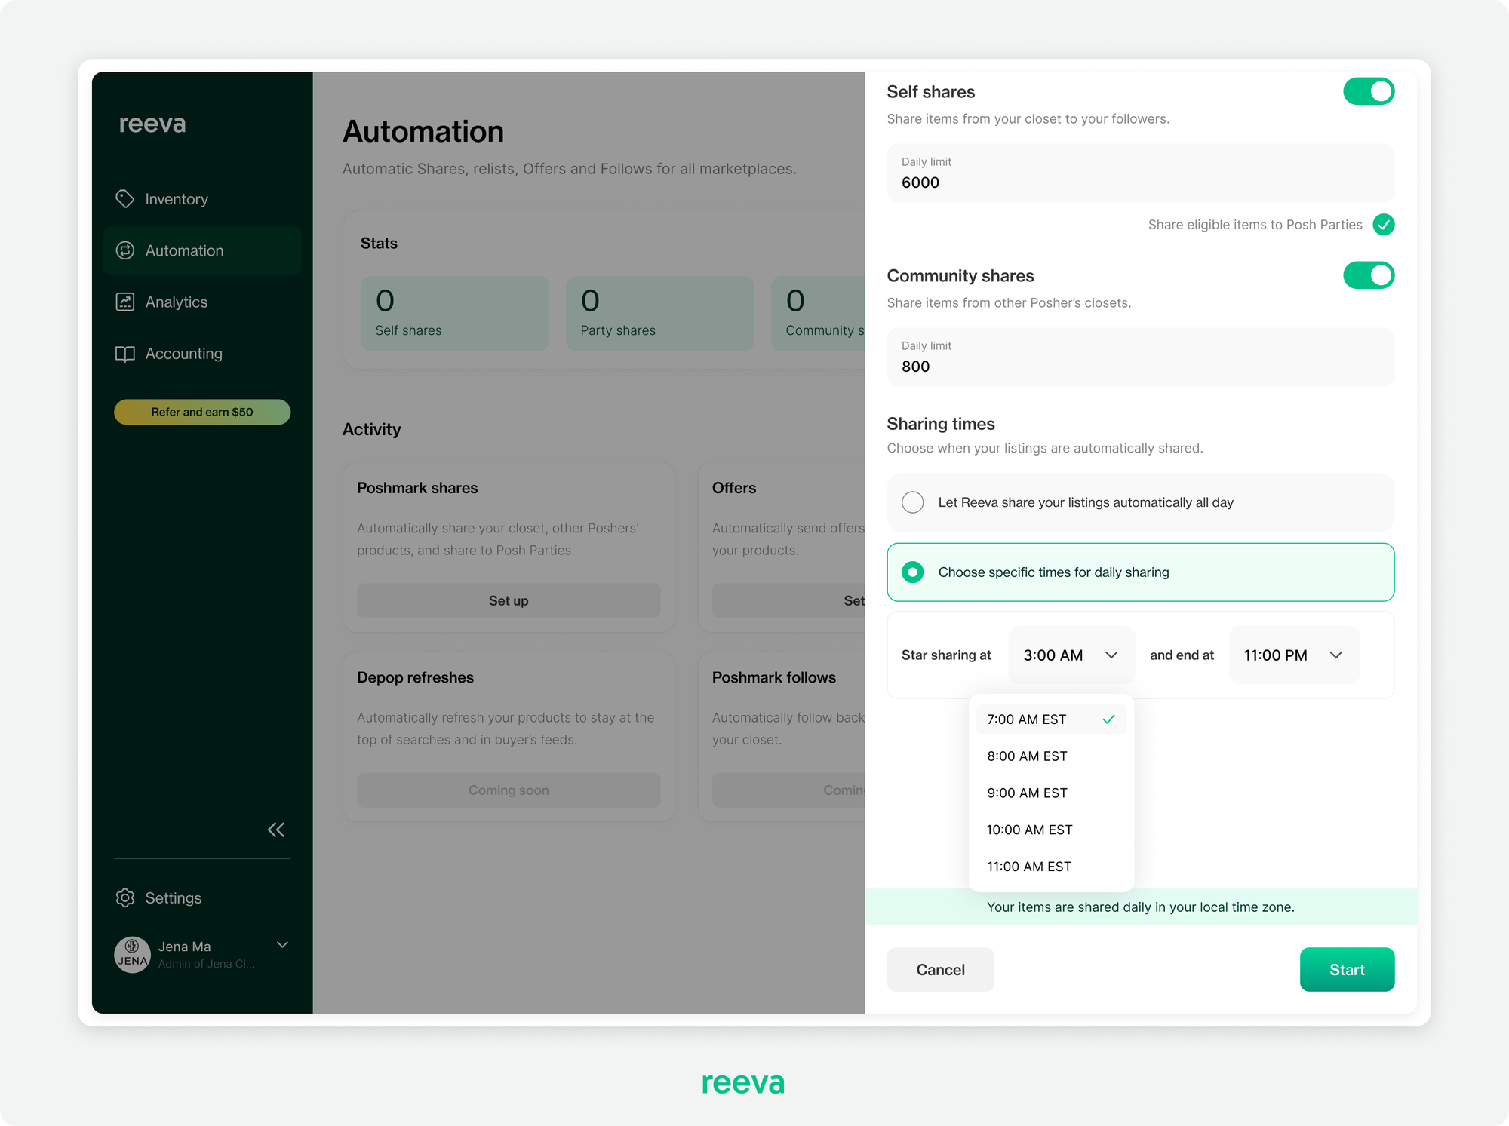Click the green checkmark beside 7:00 AM EST

(x=1108, y=719)
